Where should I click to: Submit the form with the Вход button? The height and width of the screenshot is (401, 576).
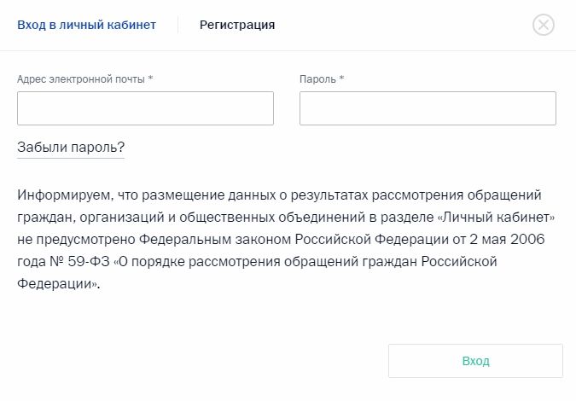click(x=475, y=361)
